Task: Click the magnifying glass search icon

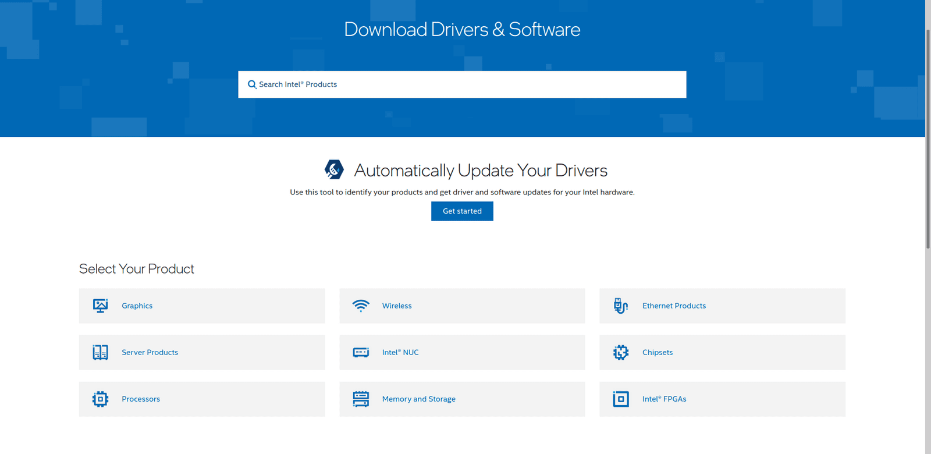Action: pos(252,84)
